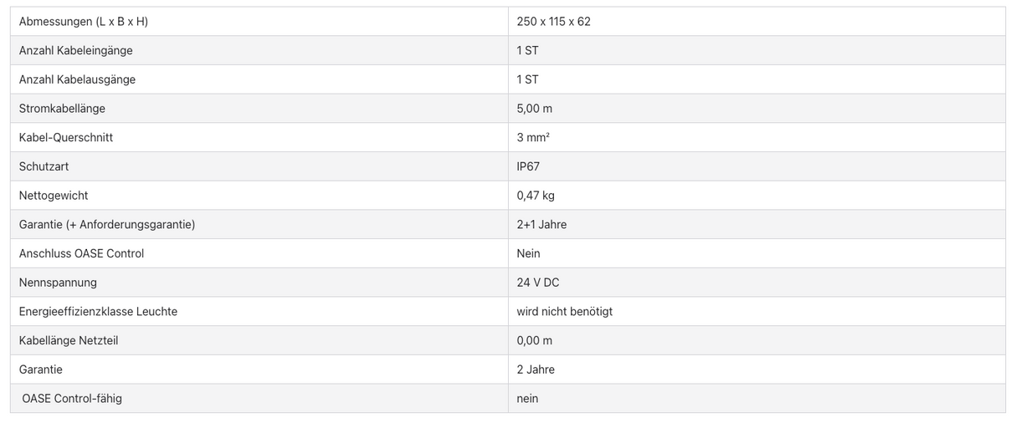The image size is (1016, 423).
Task: Click the IP67 protection value
Action: point(528,166)
